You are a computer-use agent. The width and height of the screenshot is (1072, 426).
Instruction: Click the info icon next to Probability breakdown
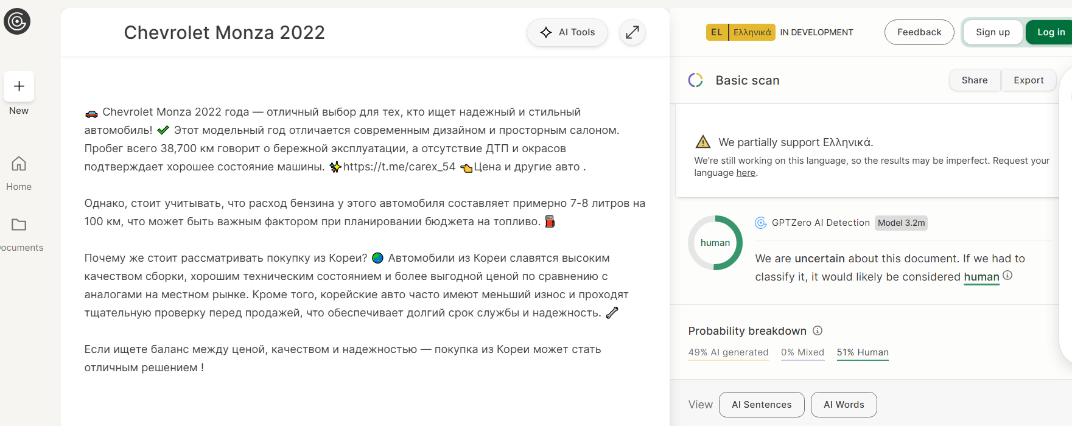click(818, 330)
